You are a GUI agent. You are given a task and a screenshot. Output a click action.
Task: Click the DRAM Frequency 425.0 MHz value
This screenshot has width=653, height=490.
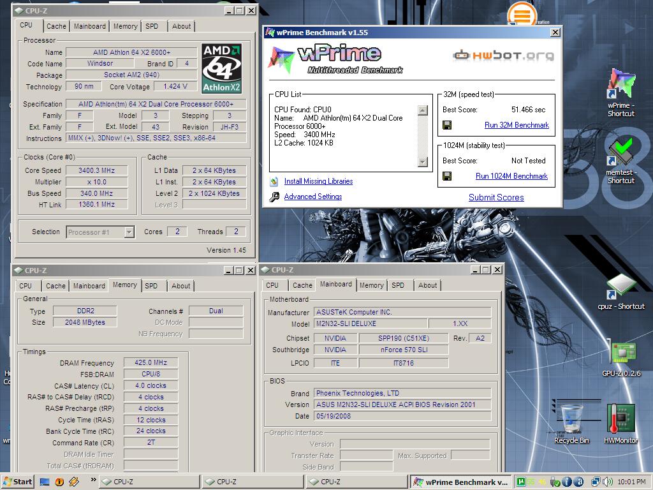coord(150,362)
